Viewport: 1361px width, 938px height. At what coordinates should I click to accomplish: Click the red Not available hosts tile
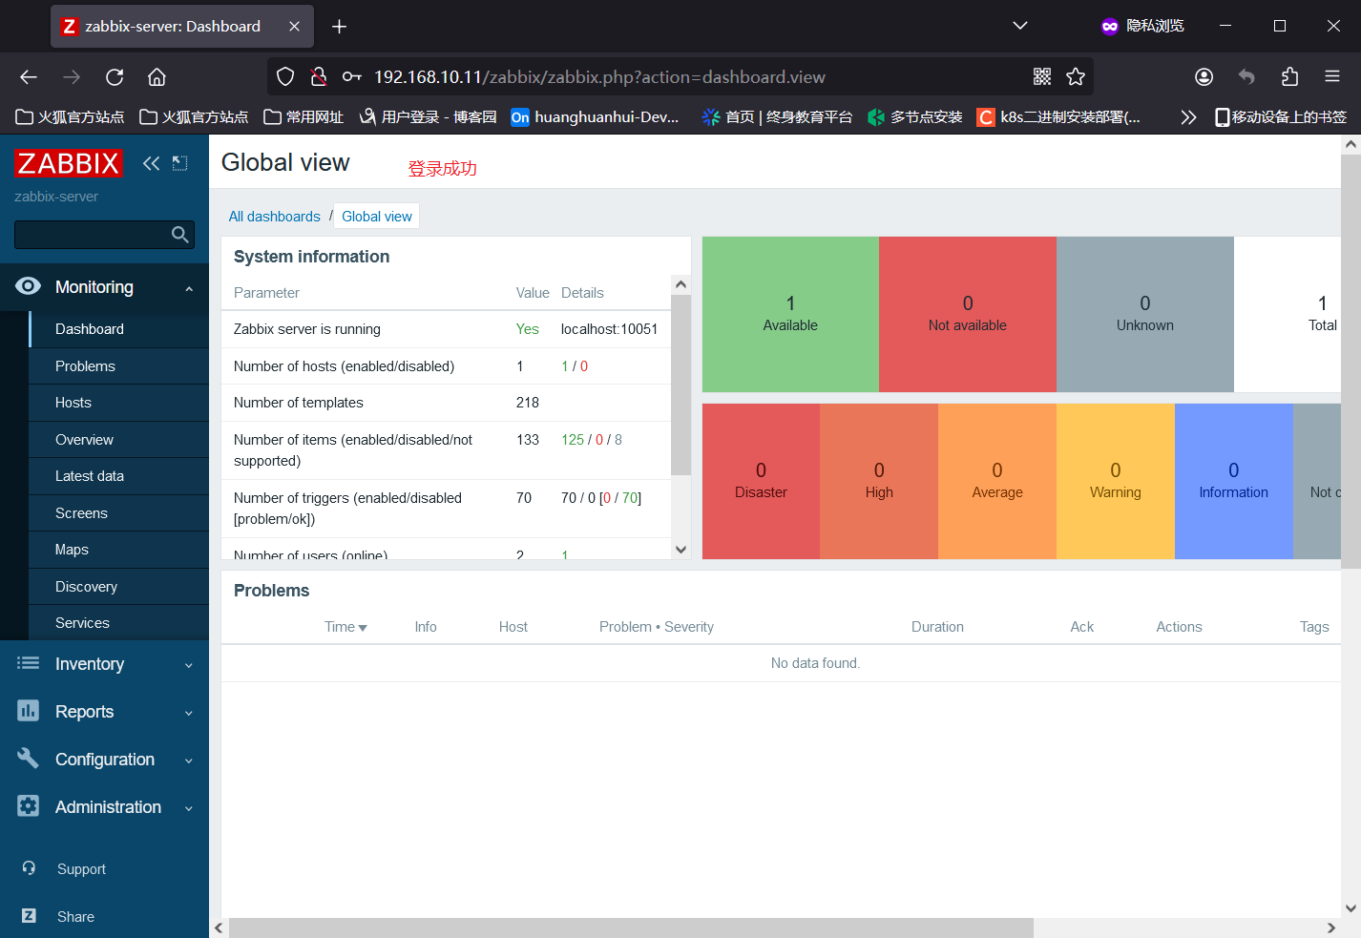coord(968,314)
